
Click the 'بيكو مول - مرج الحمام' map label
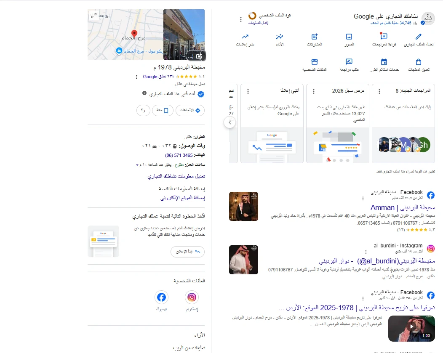(x=143, y=51)
